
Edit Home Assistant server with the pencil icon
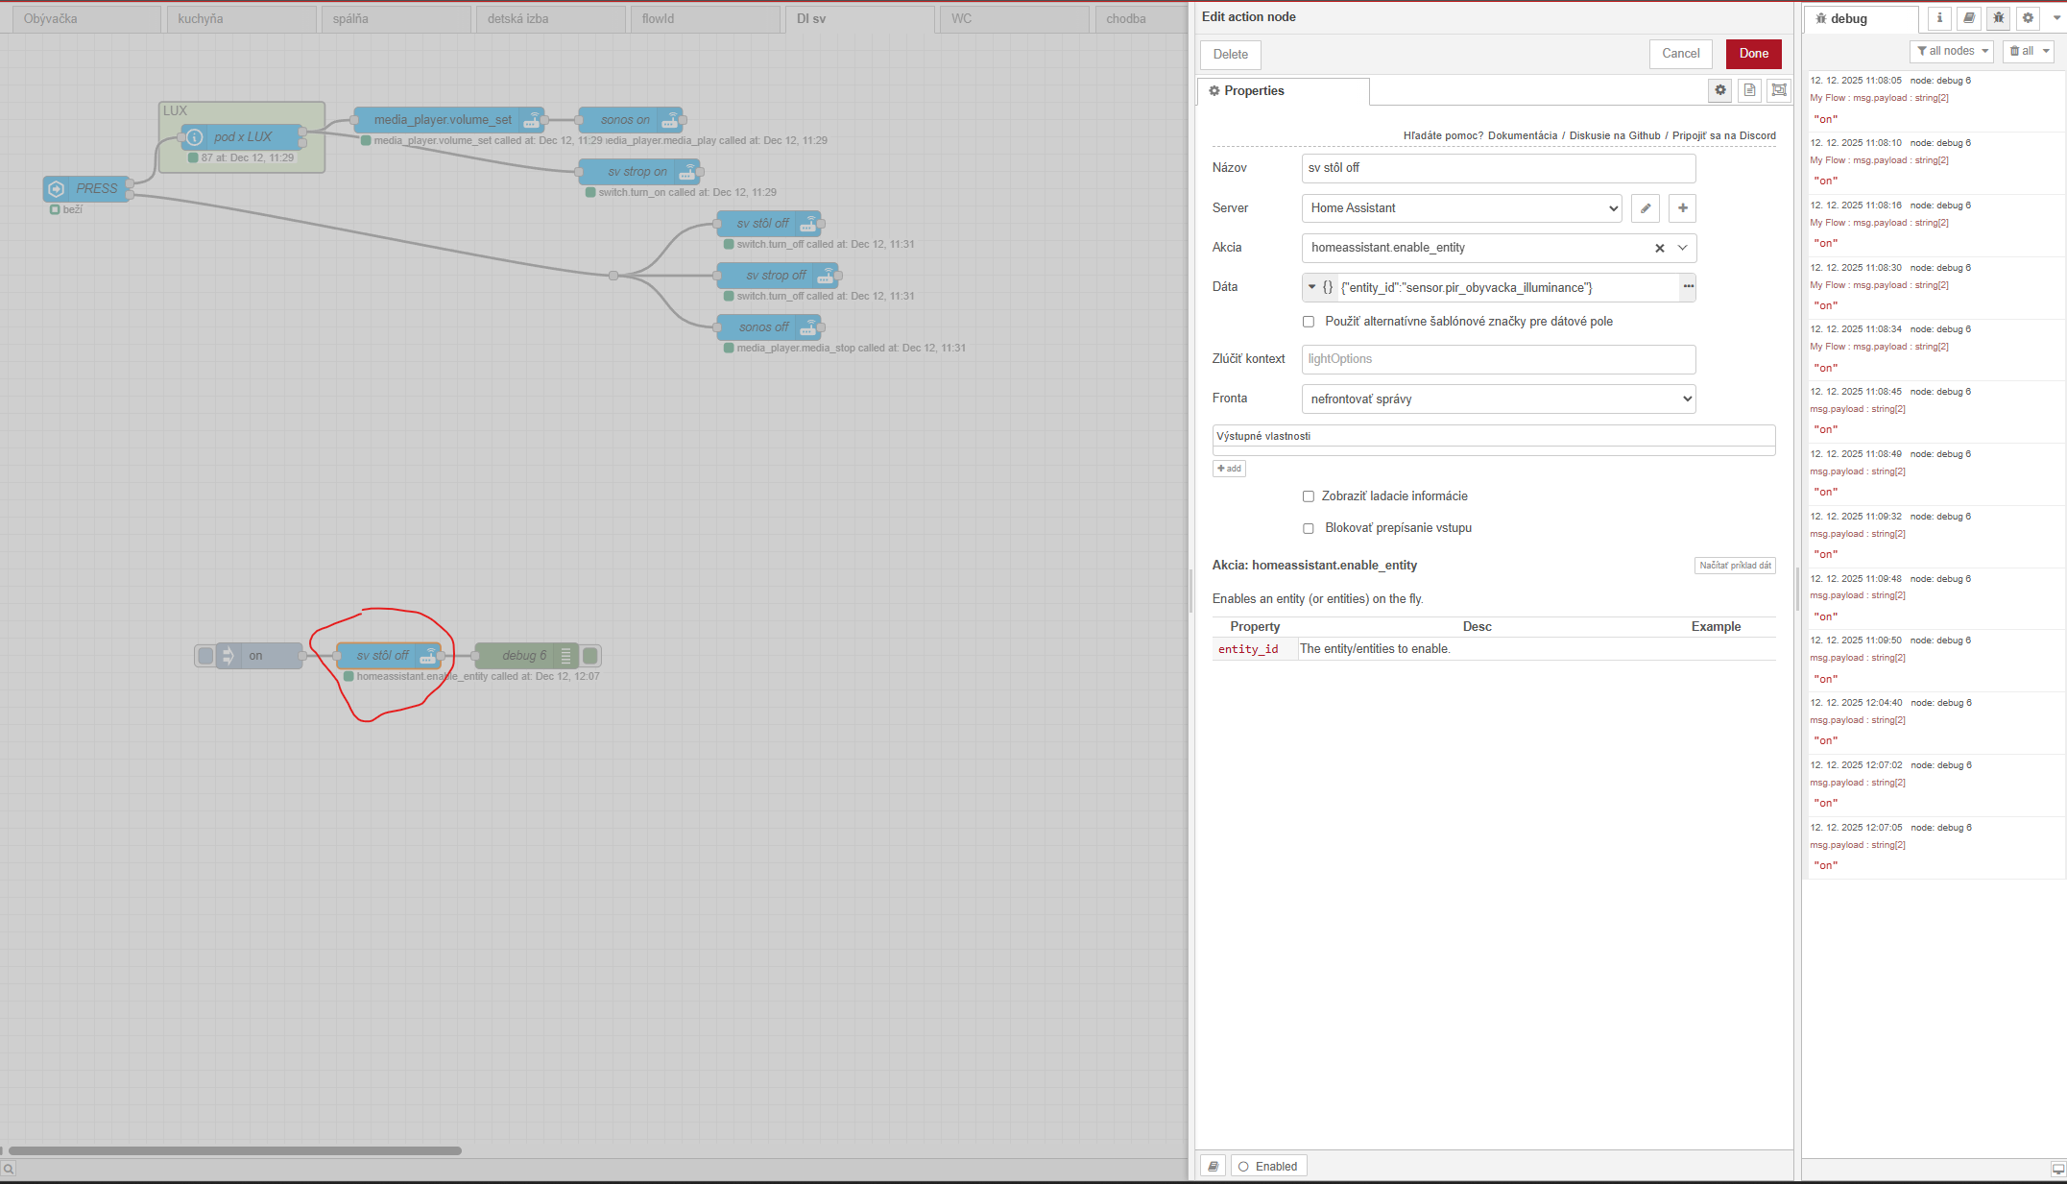[x=1646, y=208]
